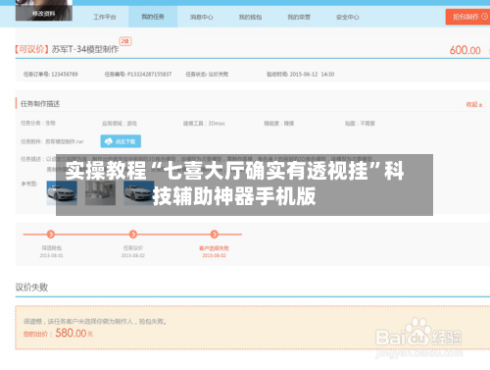Go to the 我的钱包 tab

[250, 17]
